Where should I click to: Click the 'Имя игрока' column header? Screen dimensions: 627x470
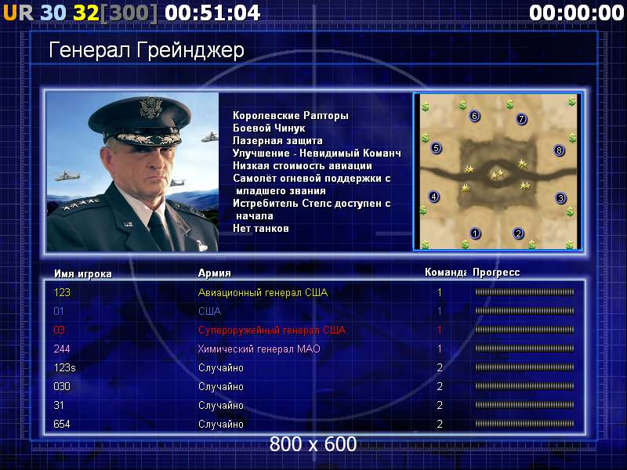(x=83, y=273)
